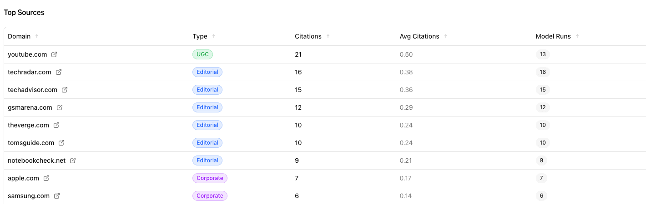Click the Avg Citations column header
The width and height of the screenshot is (646, 204).
419,36
